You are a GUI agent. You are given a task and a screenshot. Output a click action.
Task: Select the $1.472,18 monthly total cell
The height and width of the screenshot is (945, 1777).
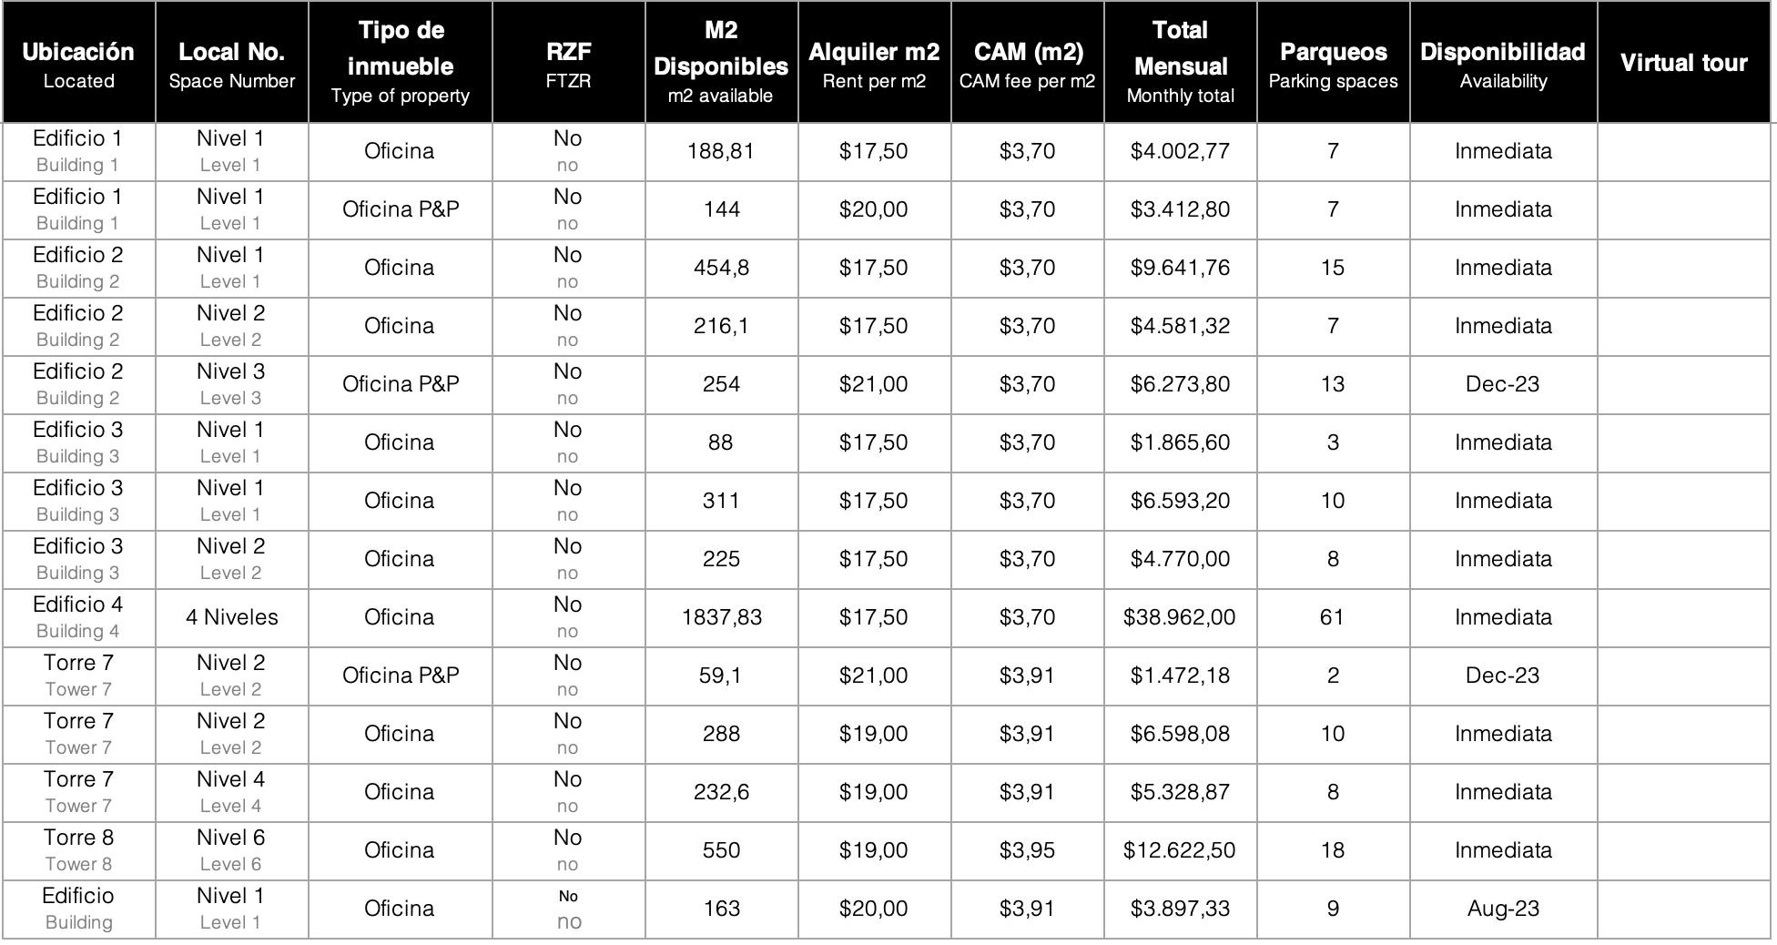click(x=1180, y=676)
